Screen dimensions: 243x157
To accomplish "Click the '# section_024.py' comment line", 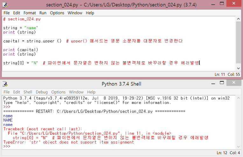I will (22, 19).
